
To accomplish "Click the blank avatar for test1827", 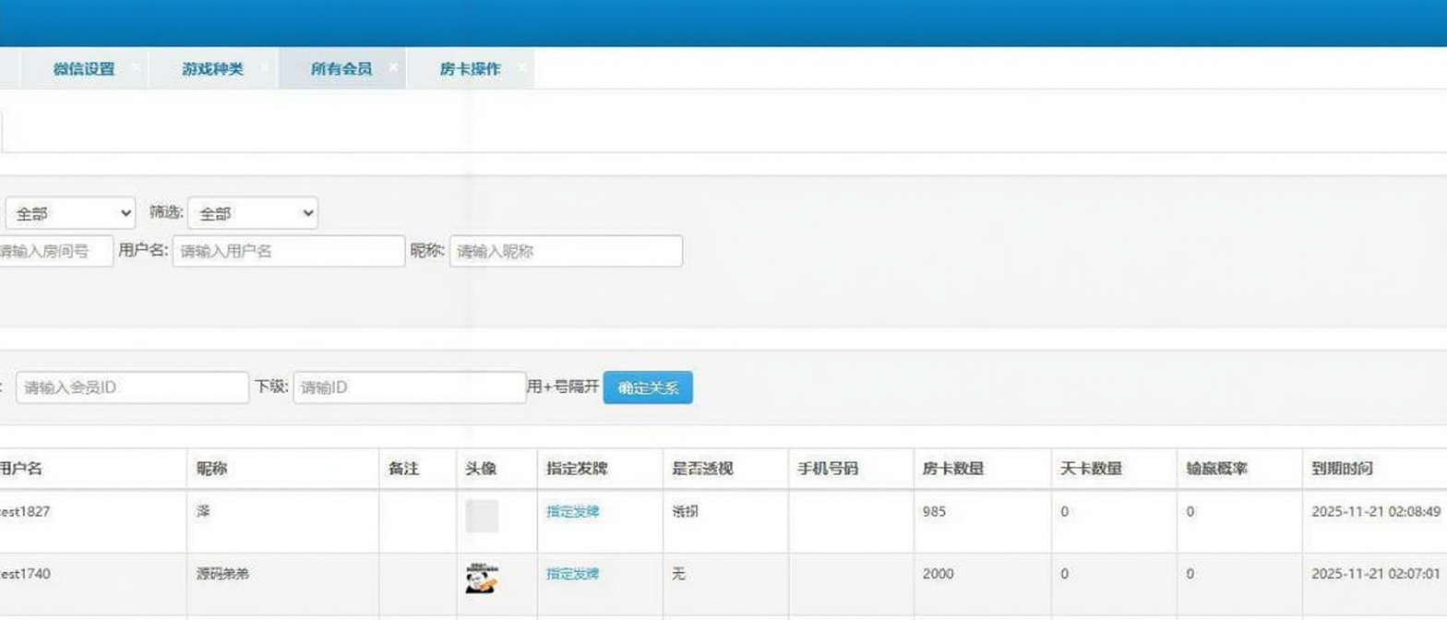I will 482,516.
